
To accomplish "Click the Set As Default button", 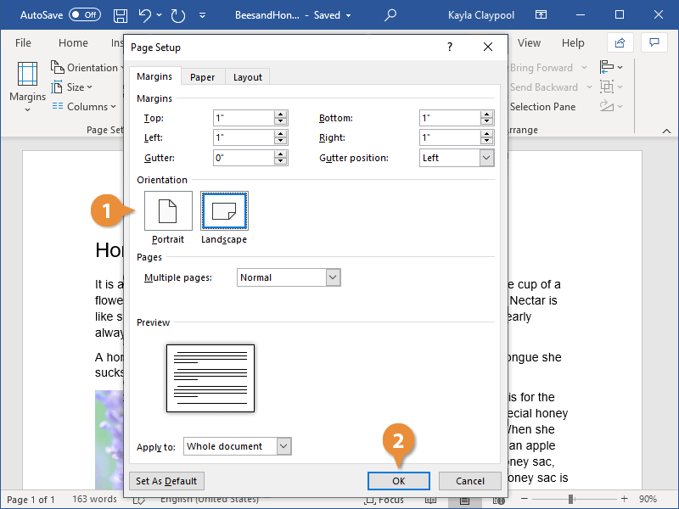I will 166,481.
